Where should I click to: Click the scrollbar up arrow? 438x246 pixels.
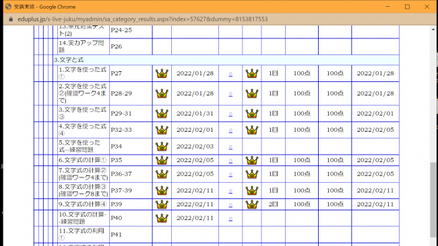(x=433, y=29)
